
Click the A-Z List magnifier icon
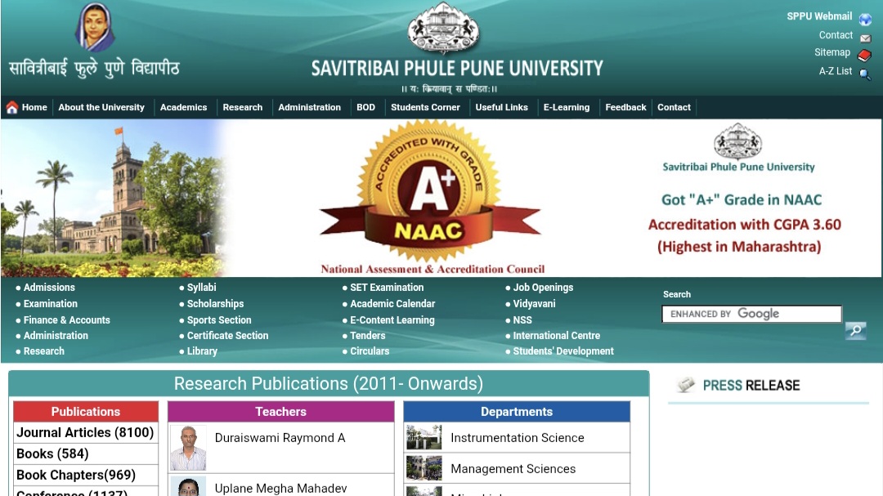(865, 74)
